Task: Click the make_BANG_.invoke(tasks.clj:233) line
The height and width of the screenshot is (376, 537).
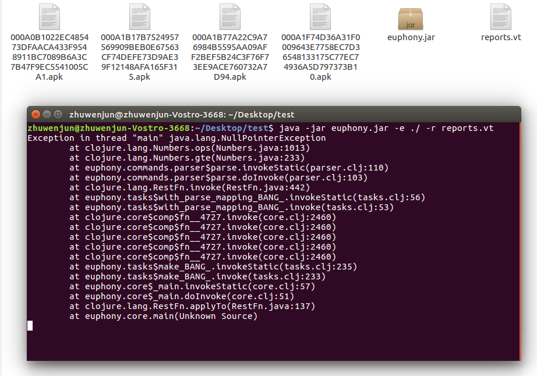Action: point(197,277)
